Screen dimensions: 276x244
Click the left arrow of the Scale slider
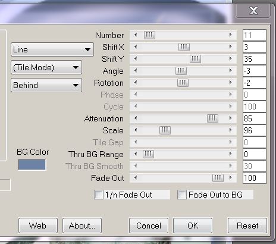click(x=136, y=130)
